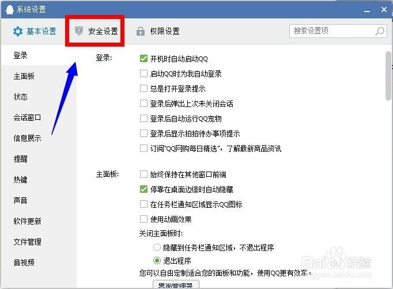The height and width of the screenshot is (289, 393).
Task: Enable 启动QQ时为我自动登录
Action: (x=143, y=74)
